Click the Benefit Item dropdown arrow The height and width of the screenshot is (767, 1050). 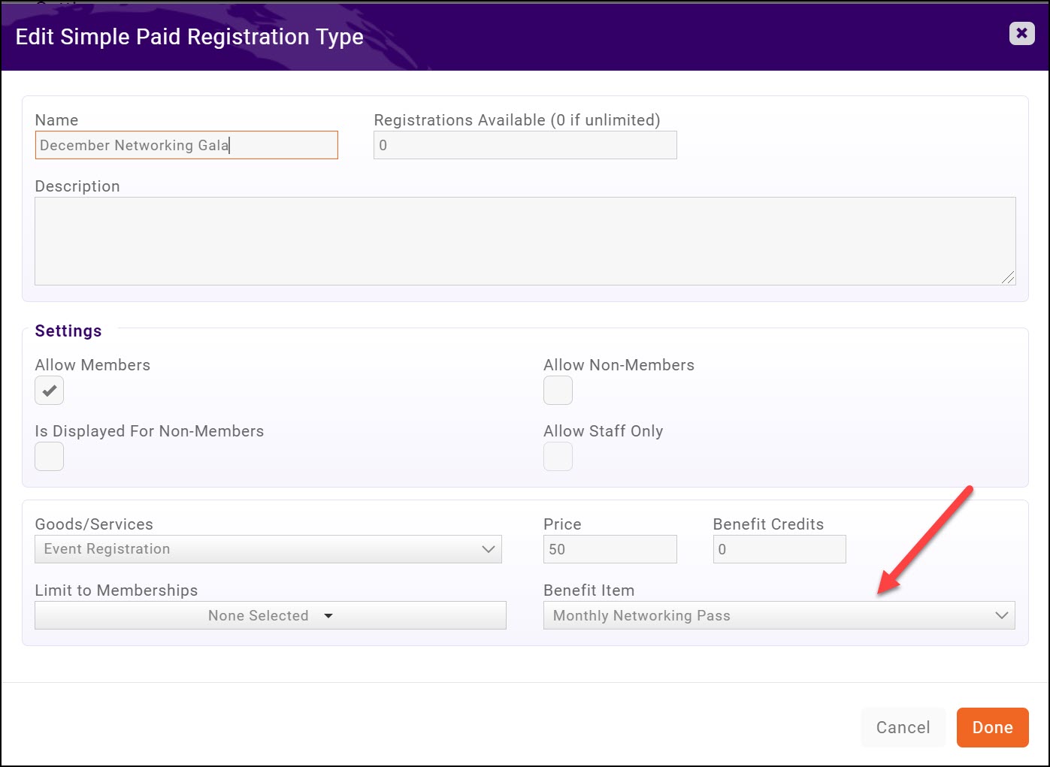pos(1000,615)
